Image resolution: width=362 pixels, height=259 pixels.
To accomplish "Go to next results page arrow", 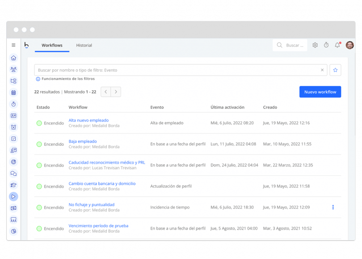I will click(x=116, y=92).
